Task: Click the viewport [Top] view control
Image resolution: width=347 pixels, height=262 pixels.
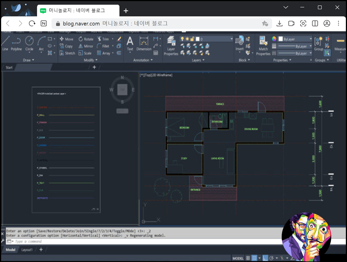Action: (x=148, y=75)
